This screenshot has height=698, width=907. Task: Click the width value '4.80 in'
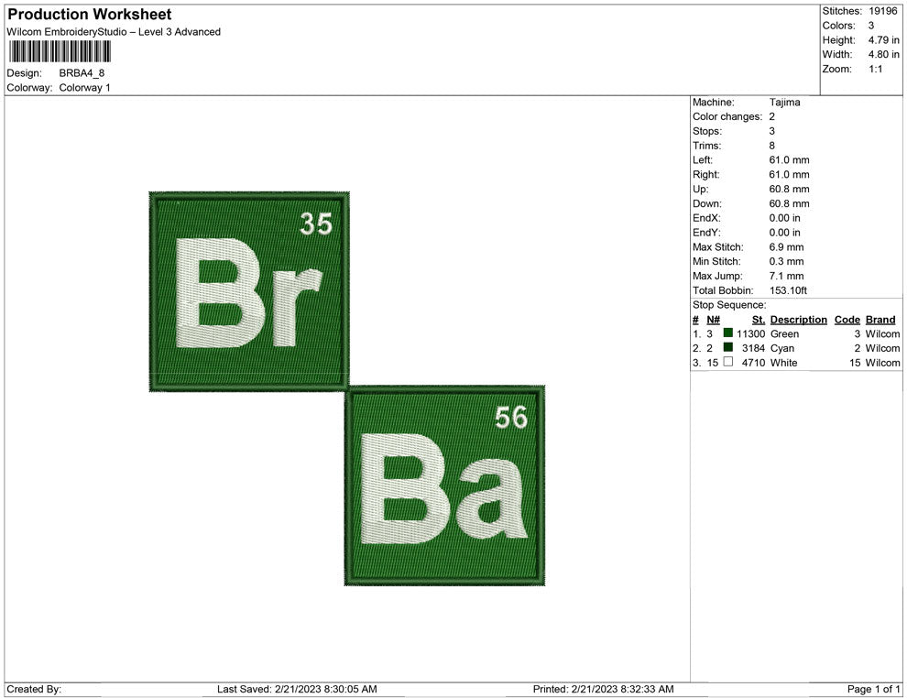884,54
